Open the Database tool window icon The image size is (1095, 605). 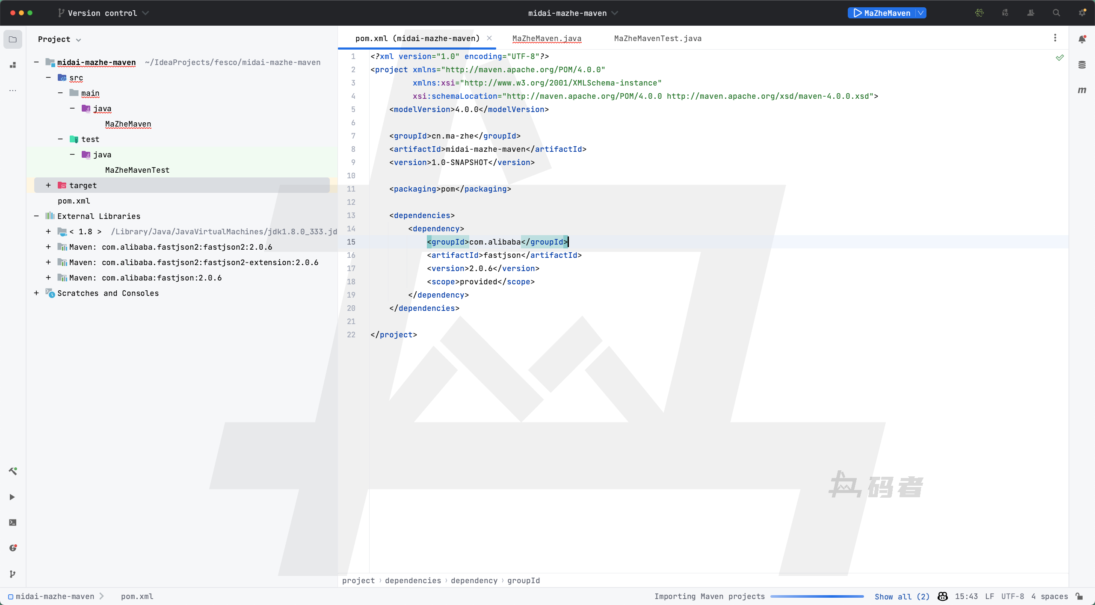point(1082,65)
